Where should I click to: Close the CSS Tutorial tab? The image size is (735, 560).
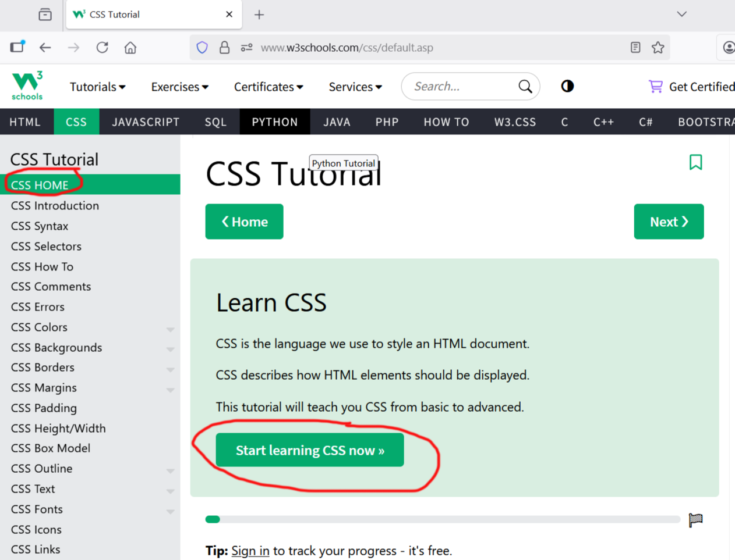coord(229,15)
